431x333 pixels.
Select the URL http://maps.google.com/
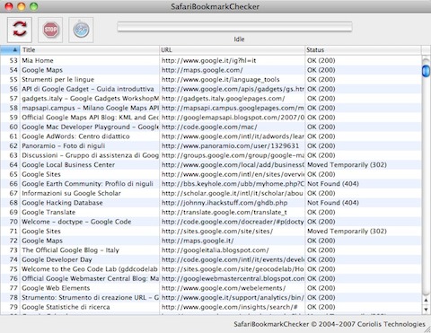tap(202, 70)
